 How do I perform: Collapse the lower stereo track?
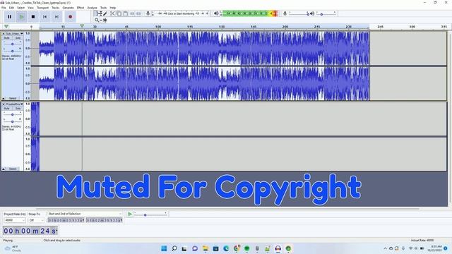coord(4,169)
